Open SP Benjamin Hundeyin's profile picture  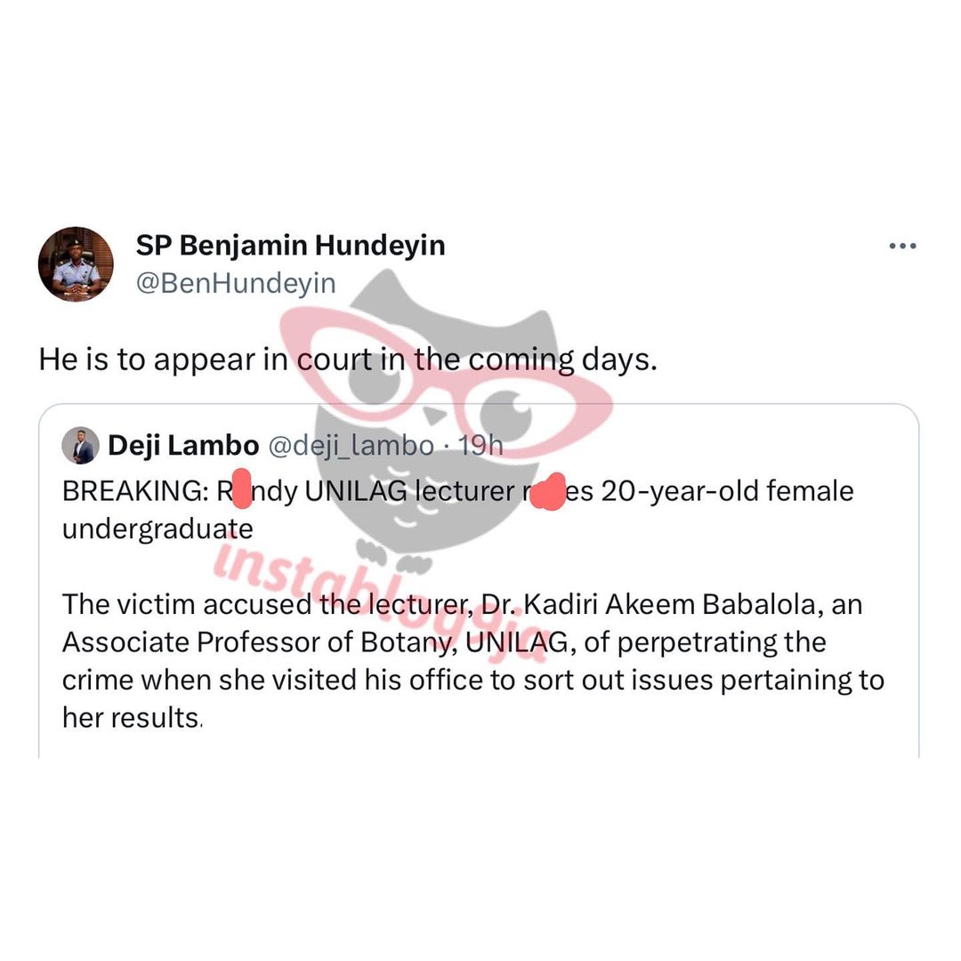click(76, 264)
